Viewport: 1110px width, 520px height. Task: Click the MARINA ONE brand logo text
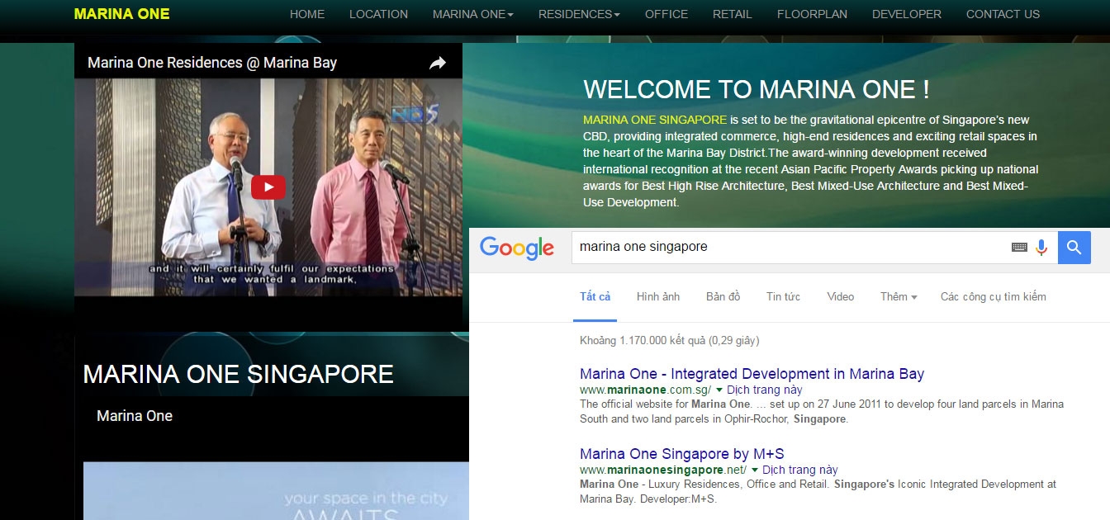(121, 14)
